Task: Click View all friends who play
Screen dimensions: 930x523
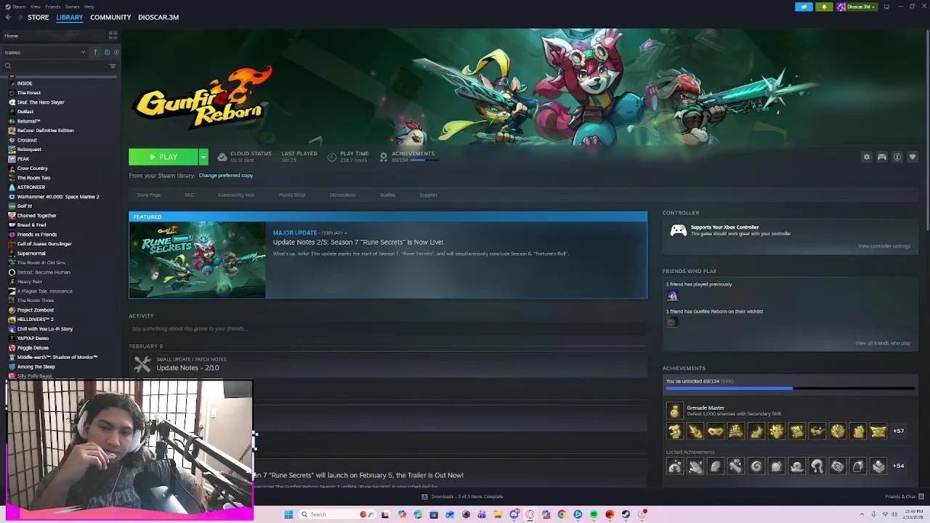Action: (x=883, y=343)
